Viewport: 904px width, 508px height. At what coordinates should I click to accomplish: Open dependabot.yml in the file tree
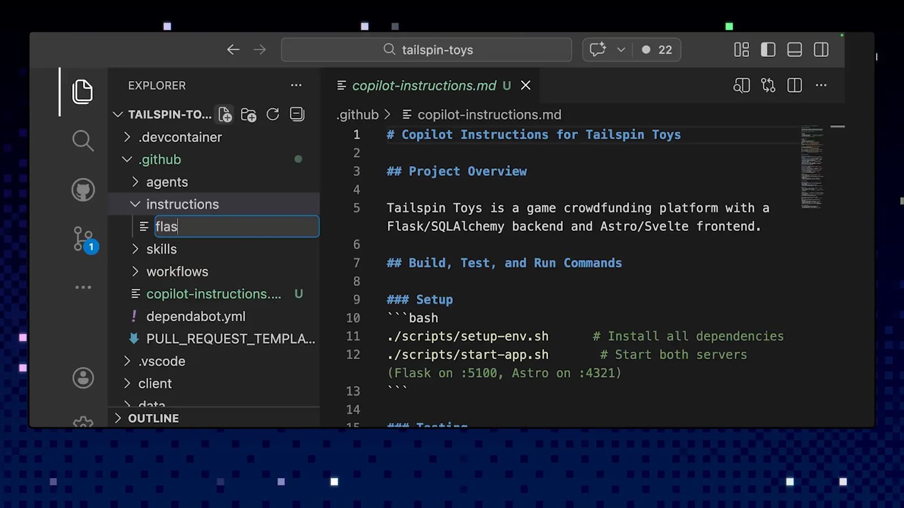coord(196,317)
